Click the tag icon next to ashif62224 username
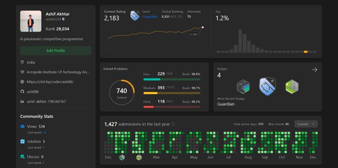This screenshot has height=168, width=338. 63,19
